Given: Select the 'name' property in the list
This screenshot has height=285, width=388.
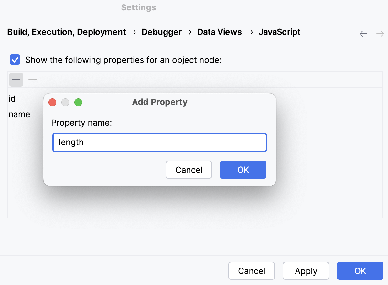Looking at the screenshot, I should point(19,114).
